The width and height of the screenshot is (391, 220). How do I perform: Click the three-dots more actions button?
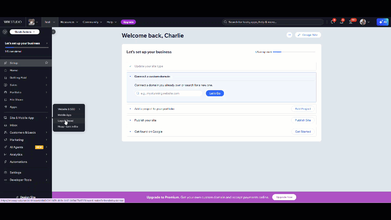click(289, 35)
